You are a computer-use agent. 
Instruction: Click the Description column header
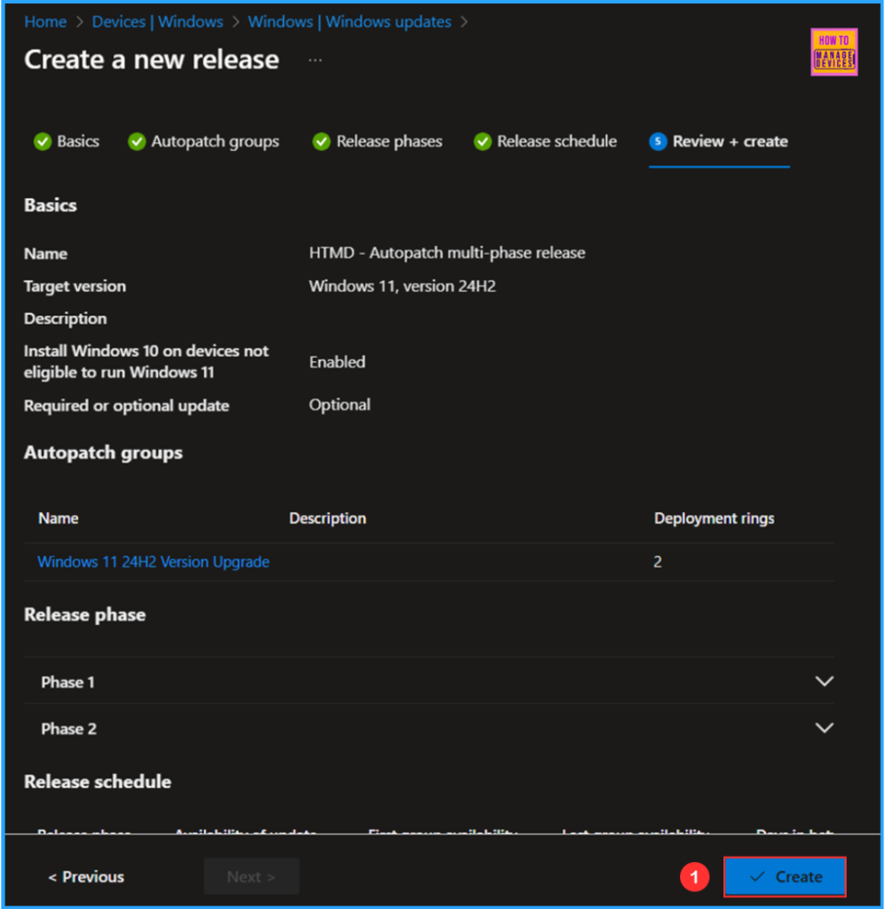(328, 518)
